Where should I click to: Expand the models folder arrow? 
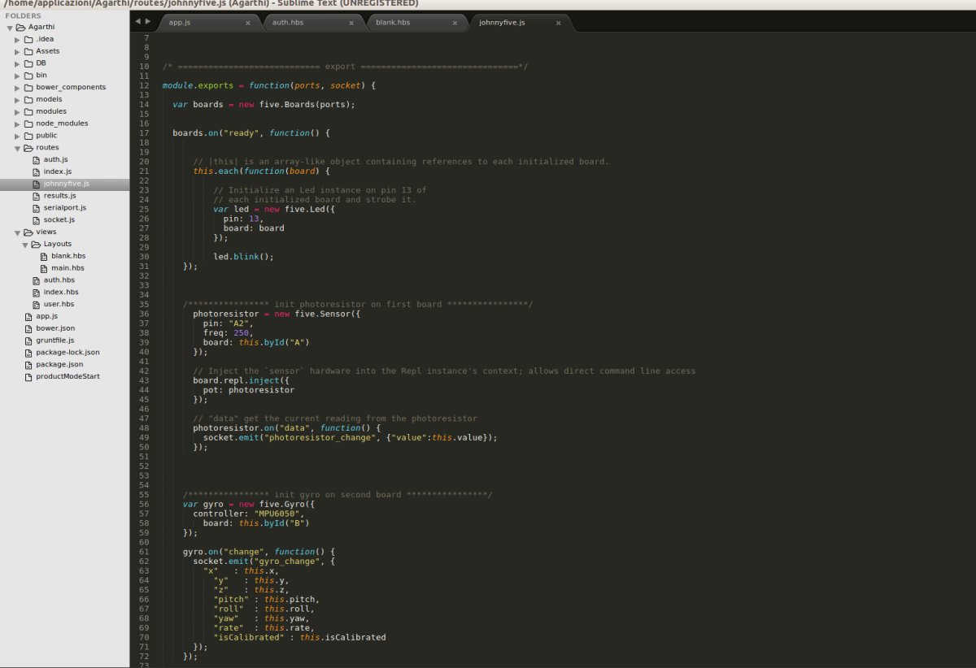[x=18, y=100]
